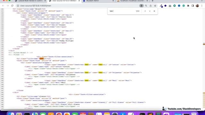Share this page using the share icon

tap(151, 6)
